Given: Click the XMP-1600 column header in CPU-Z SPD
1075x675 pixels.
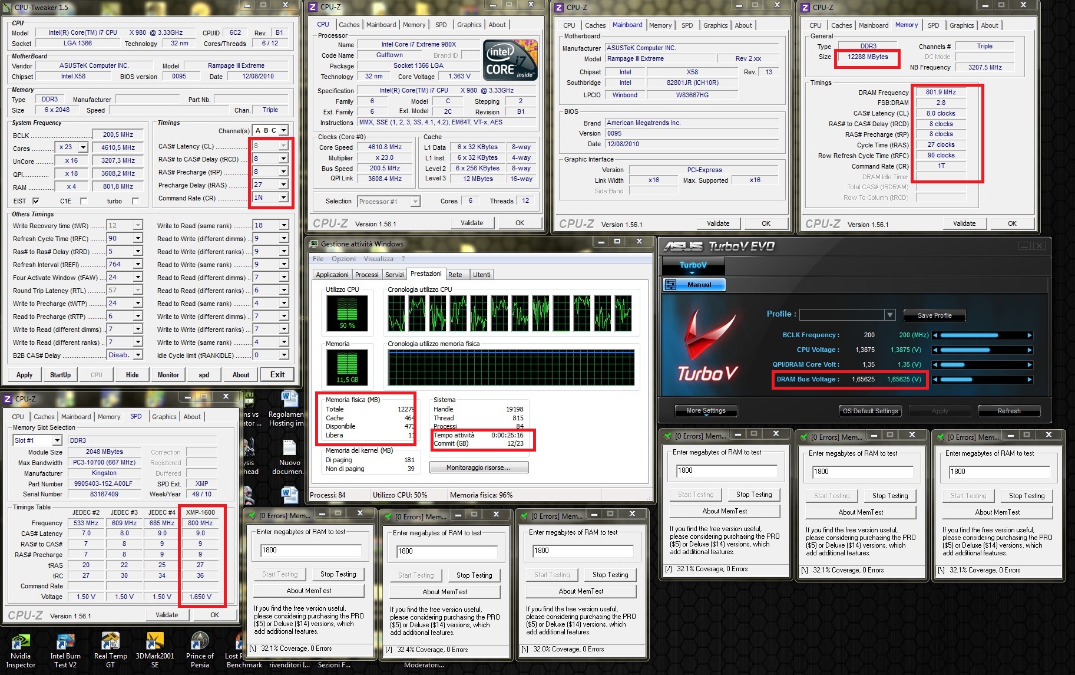Looking at the screenshot, I should (x=201, y=512).
